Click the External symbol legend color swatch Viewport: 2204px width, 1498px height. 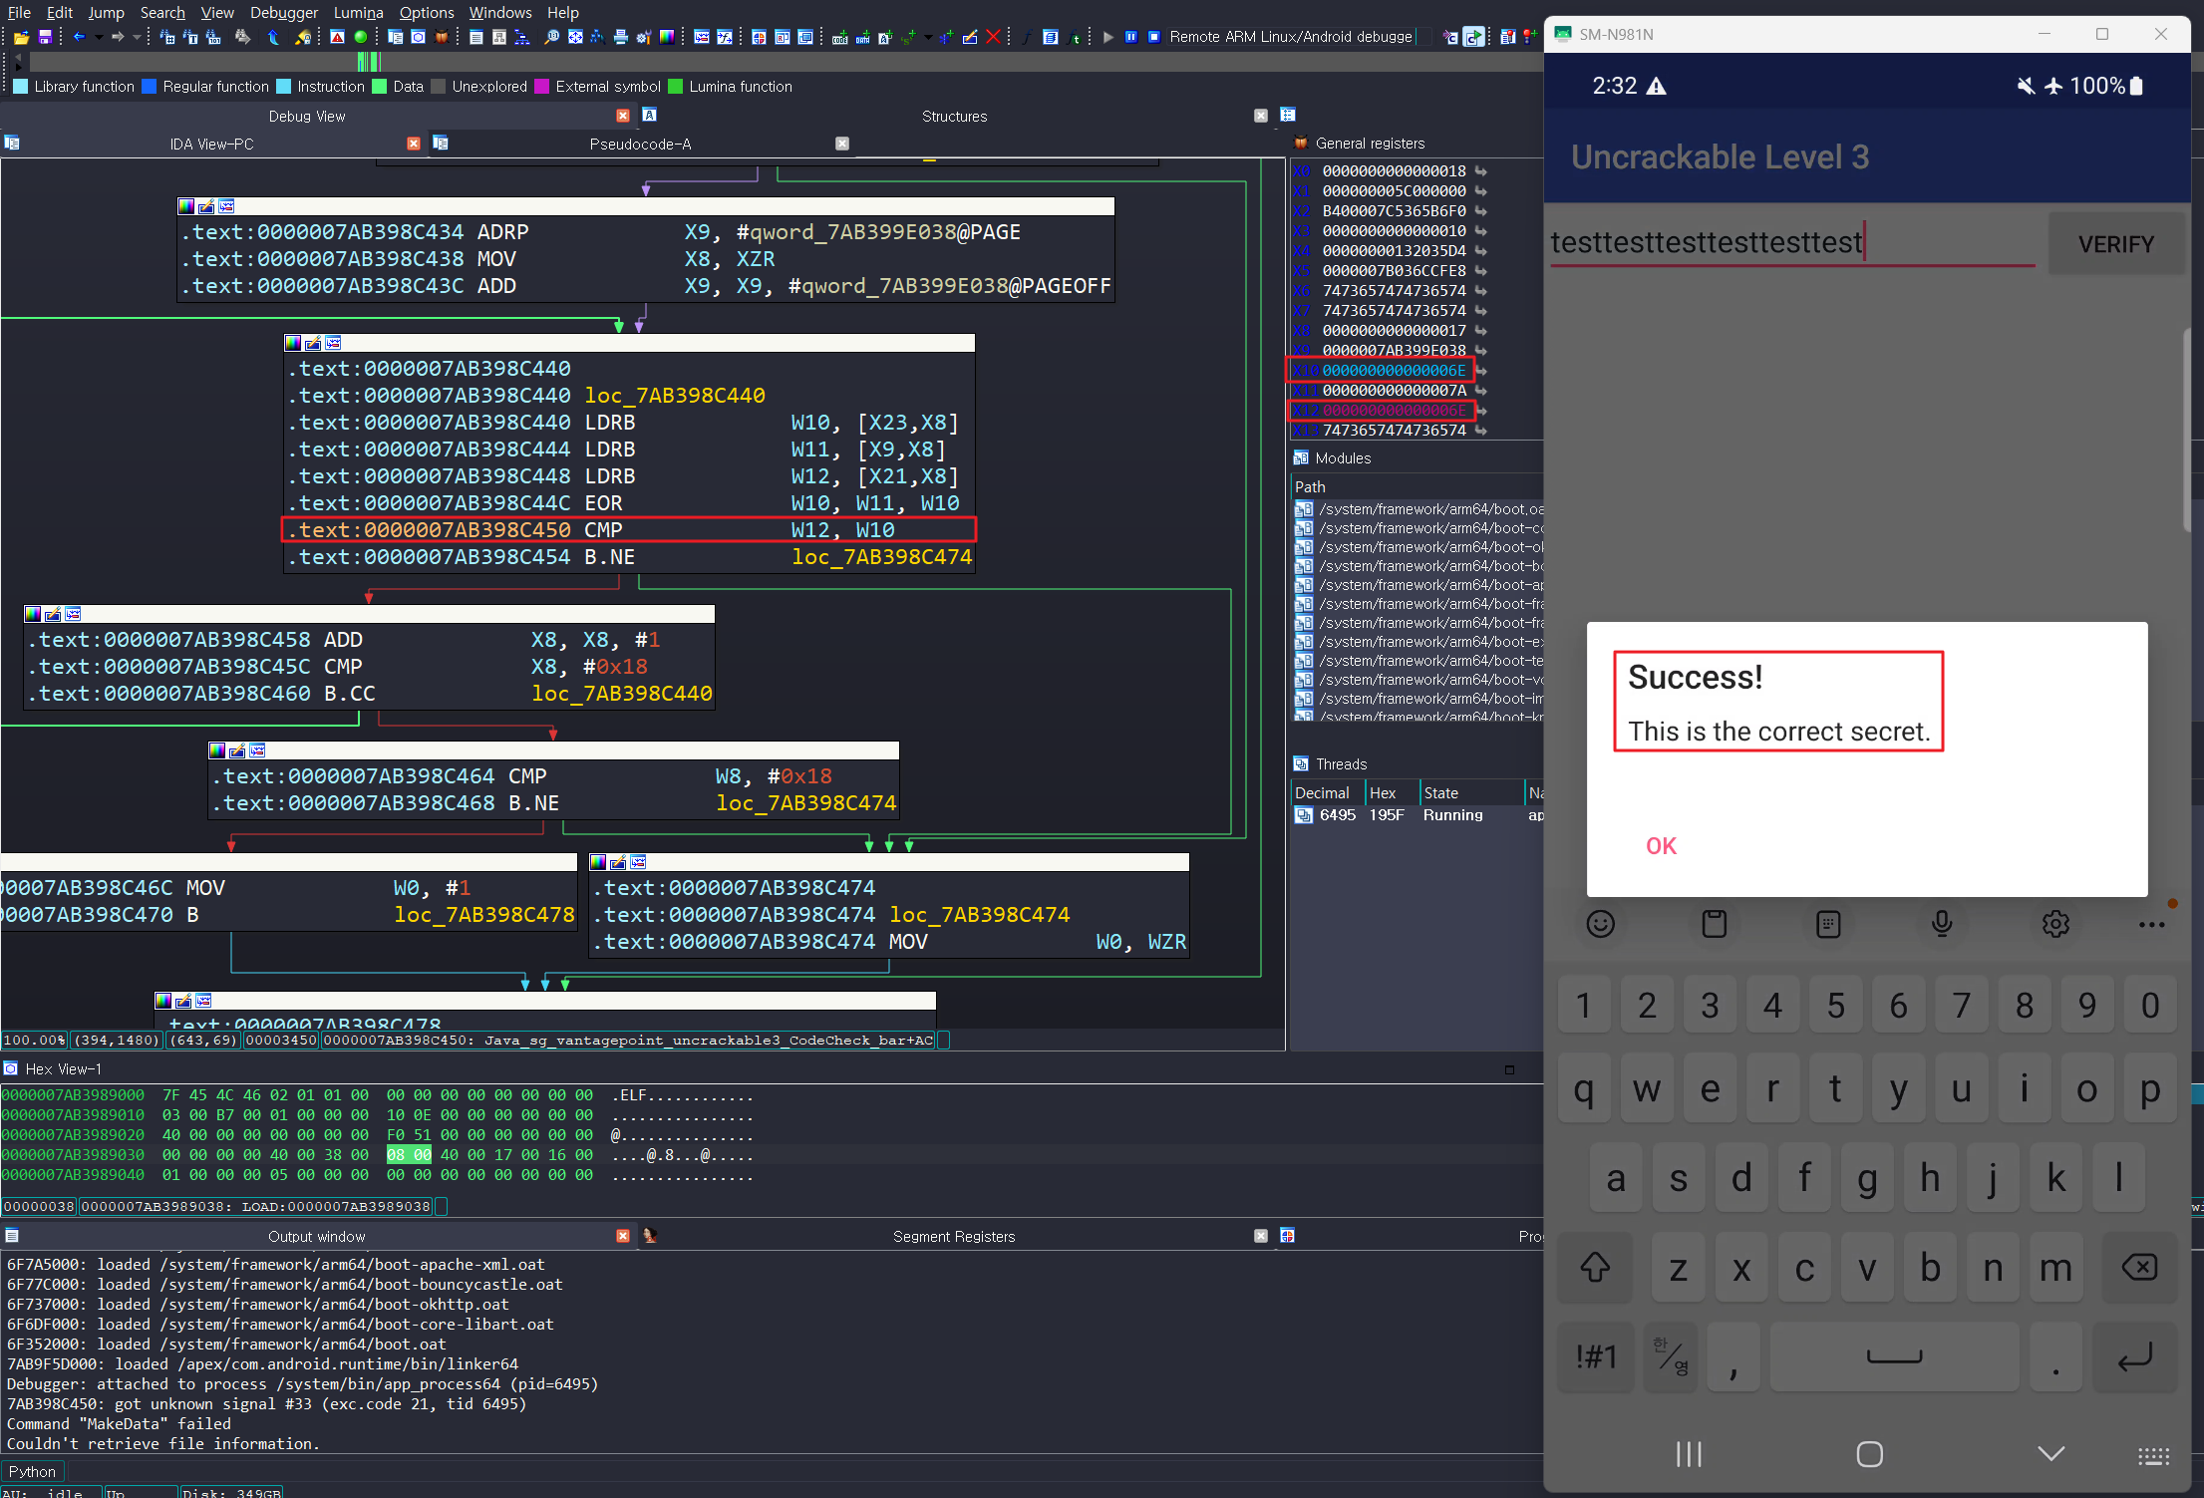pyautogui.click(x=542, y=87)
